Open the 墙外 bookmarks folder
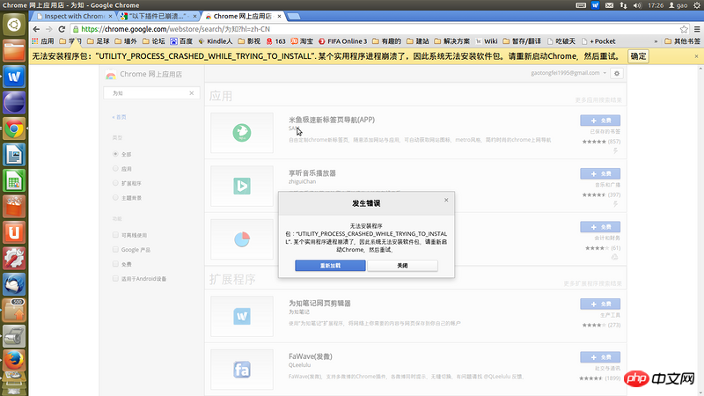 tap(126, 41)
